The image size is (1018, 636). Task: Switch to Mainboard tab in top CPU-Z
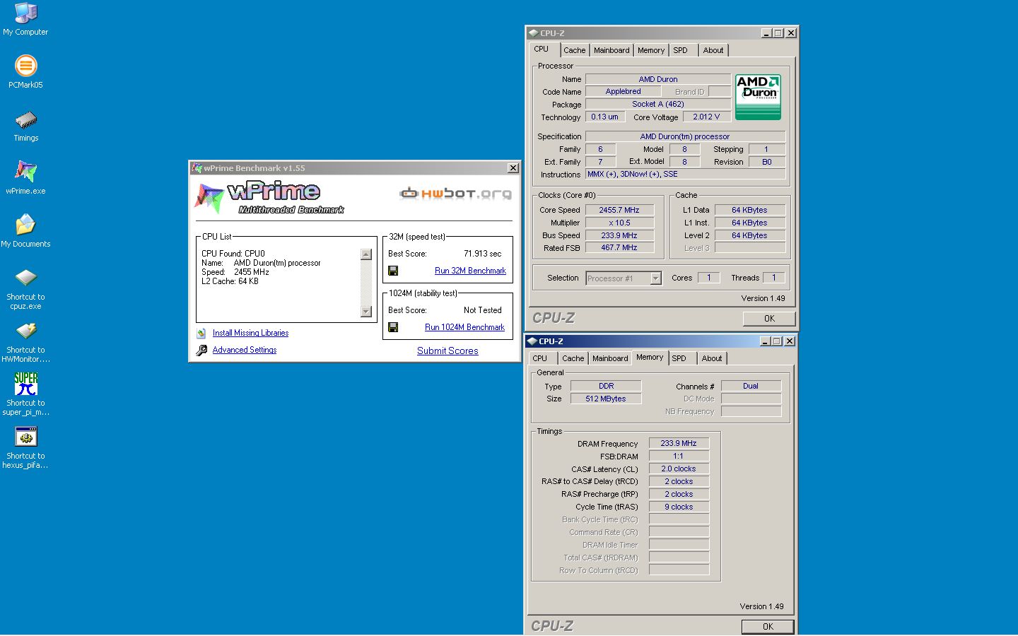coord(612,50)
